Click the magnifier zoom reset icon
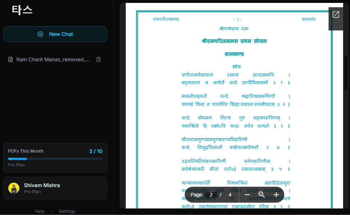The image size is (350, 215). 261,195
